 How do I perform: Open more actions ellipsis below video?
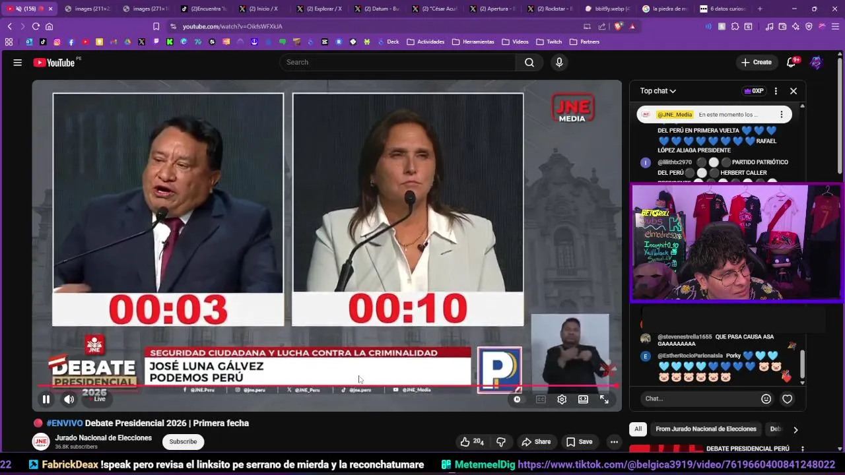(x=614, y=442)
